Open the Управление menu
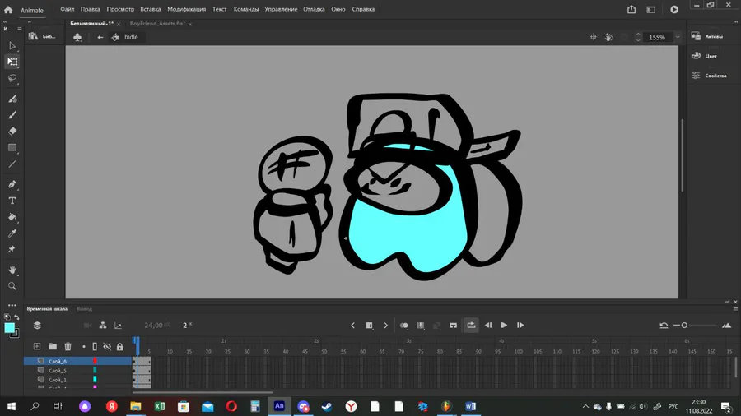741x416 pixels. tap(281, 9)
